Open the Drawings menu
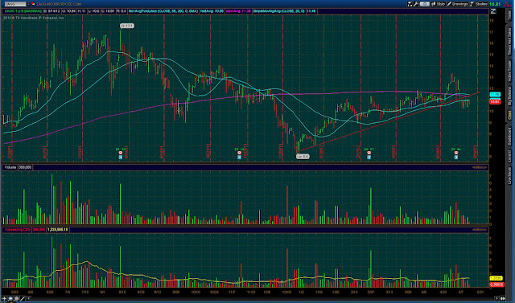The width and height of the screenshot is (515, 303). click(458, 4)
